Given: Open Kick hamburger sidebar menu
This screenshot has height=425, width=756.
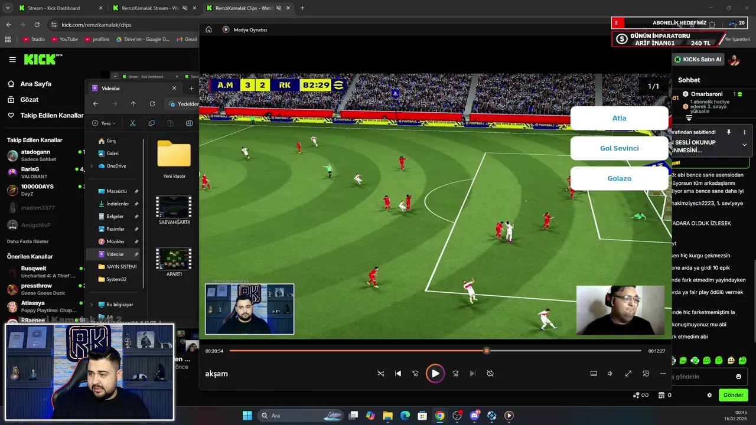Looking at the screenshot, I should click(x=12, y=60).
